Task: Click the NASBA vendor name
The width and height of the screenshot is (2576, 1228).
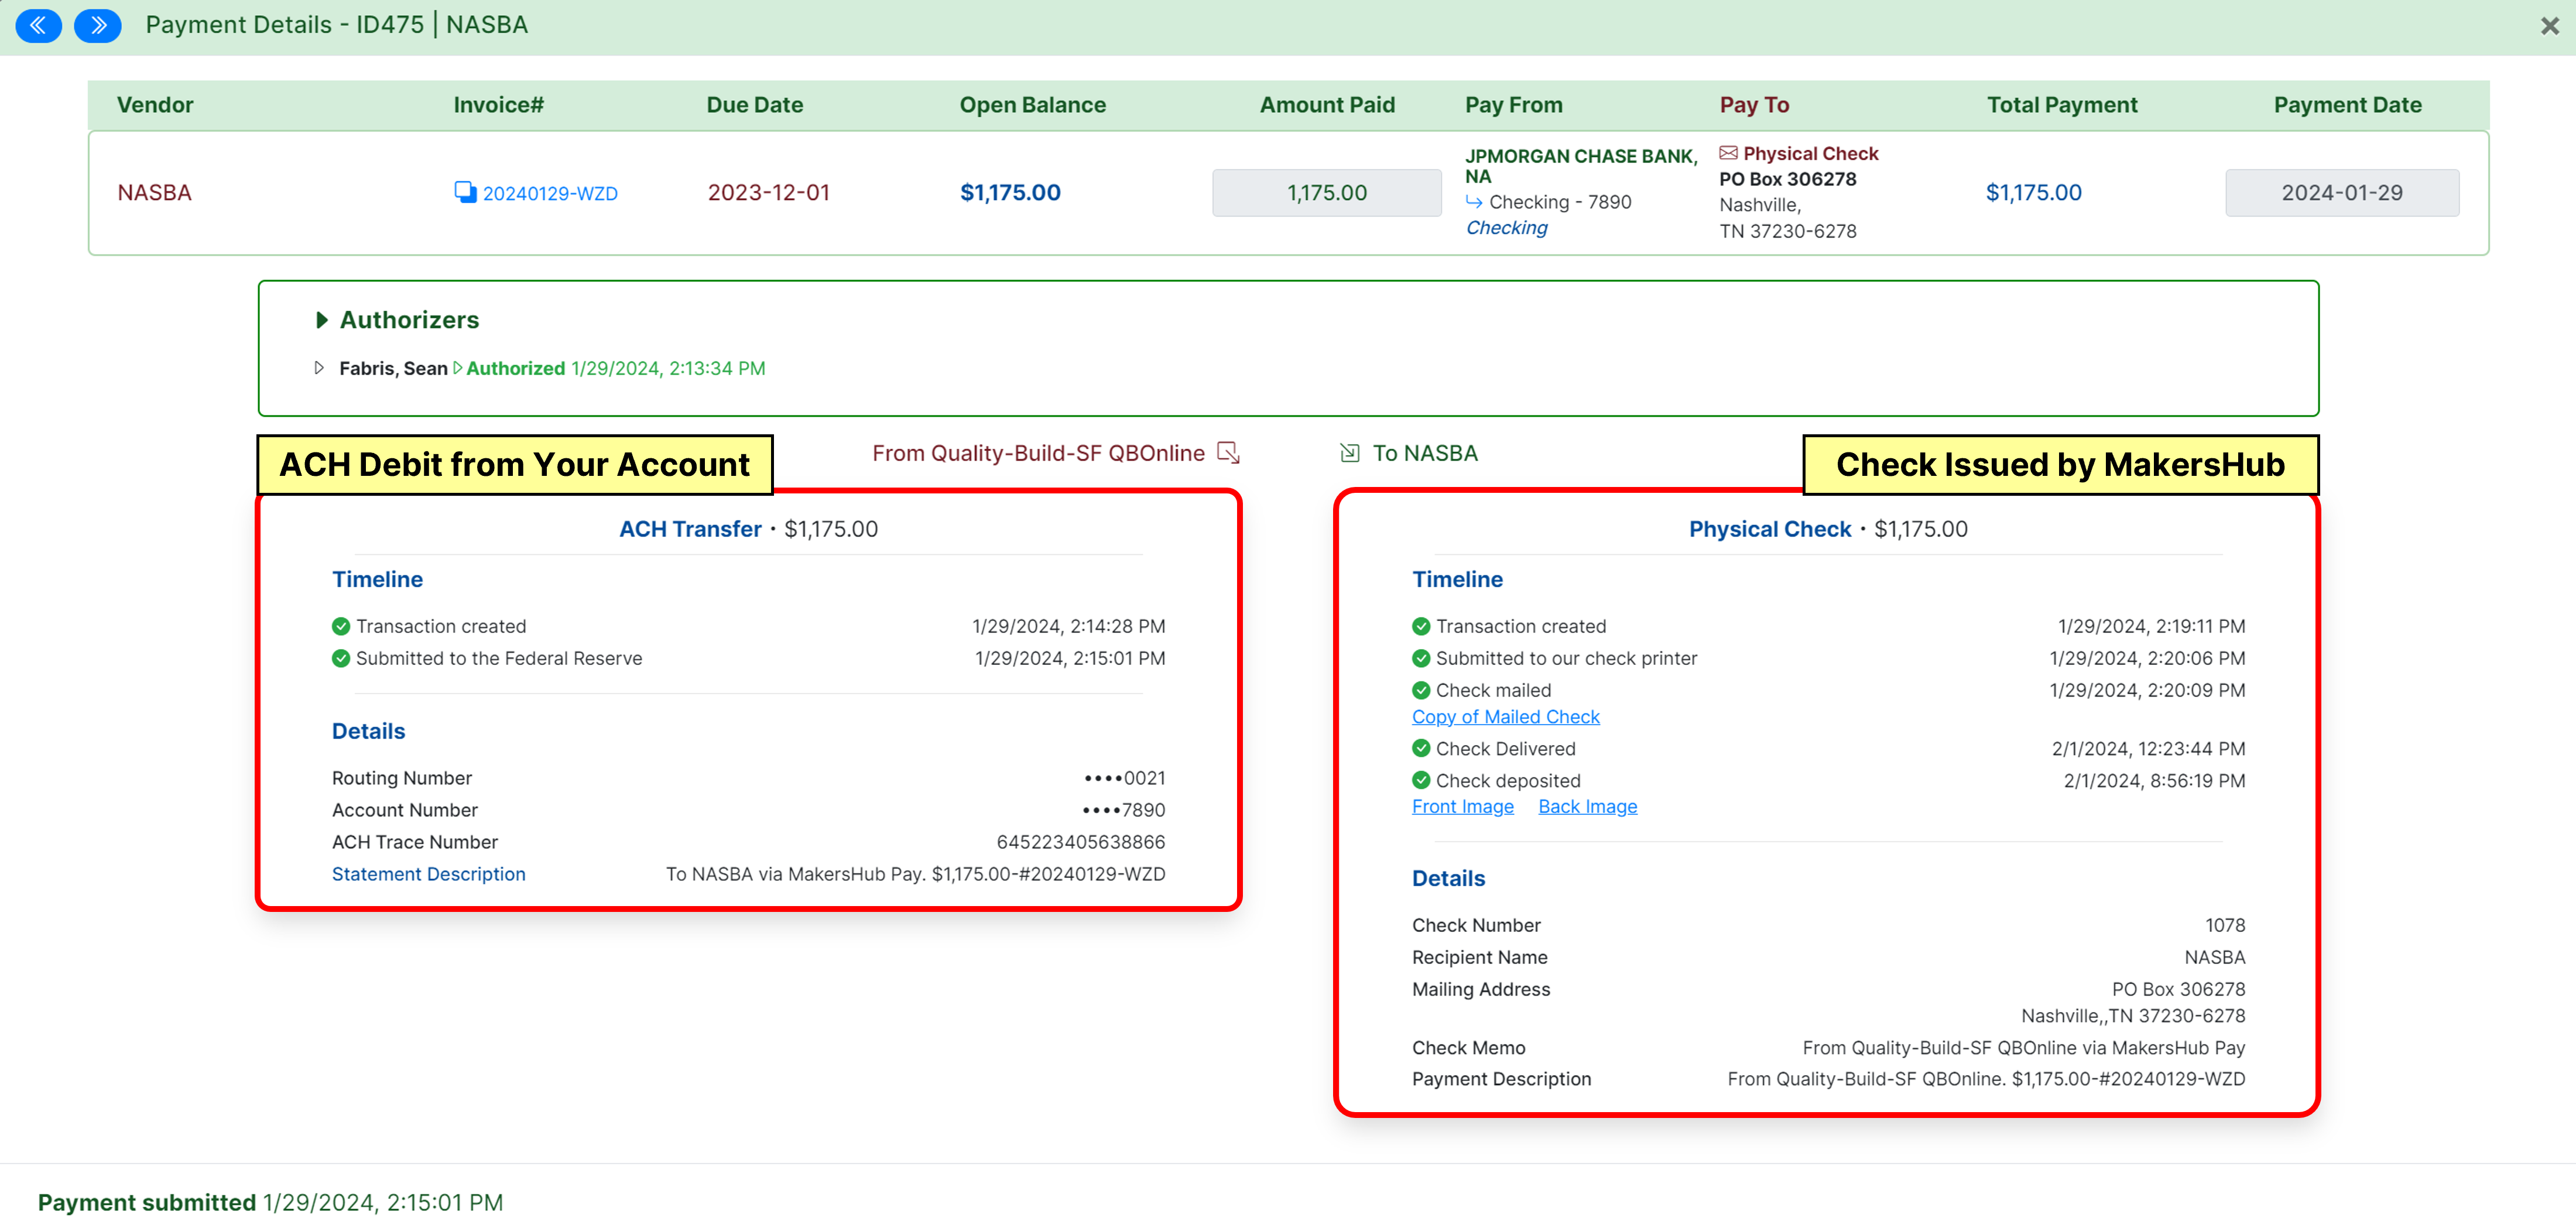Action: (x=154, y=192)
